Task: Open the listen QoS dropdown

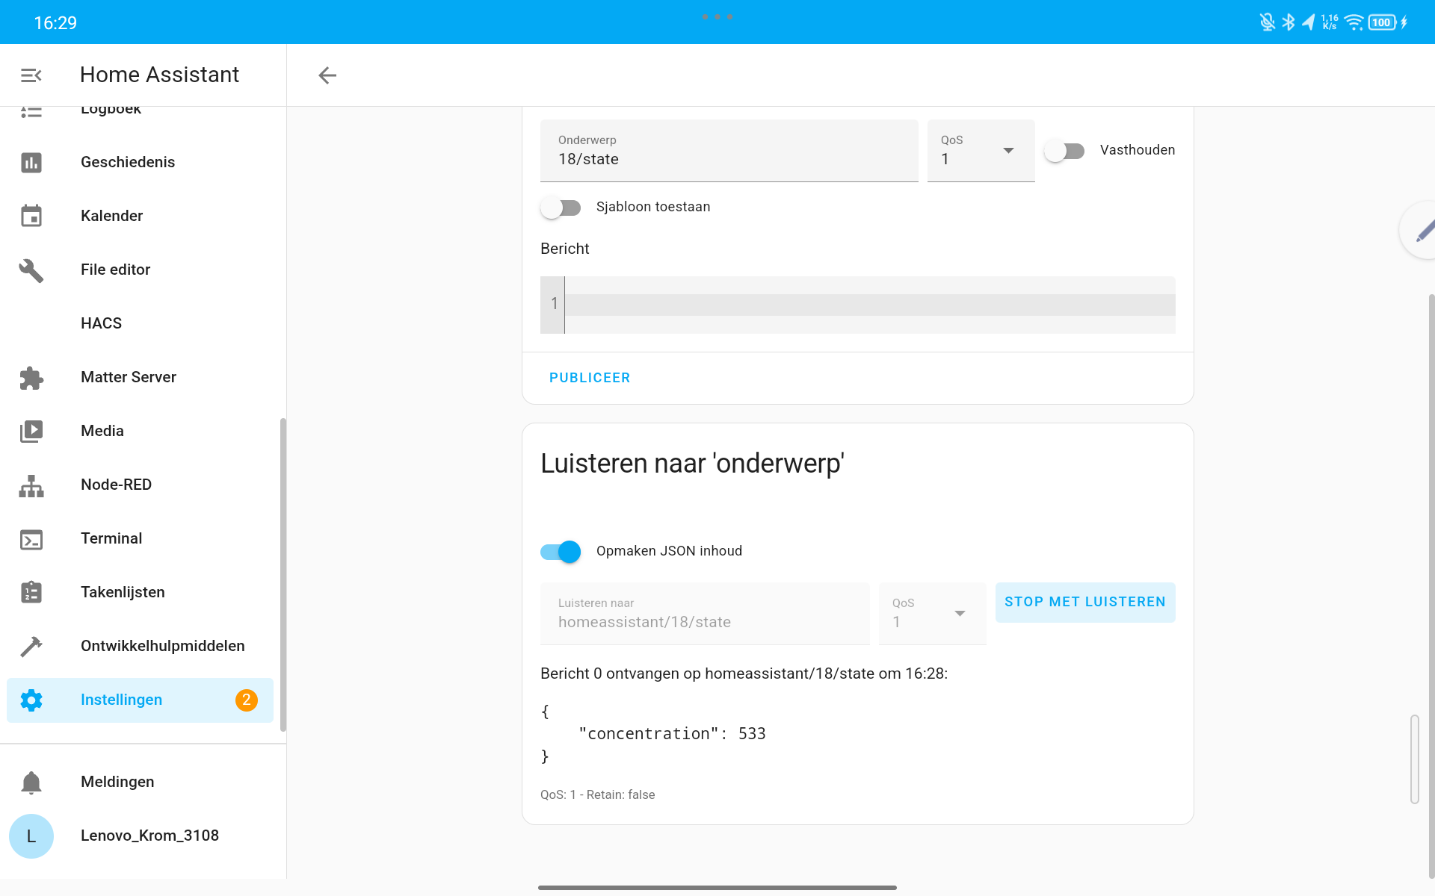Action: tap(932, 614)
